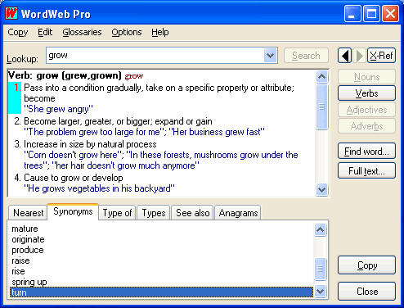
Task: Minimize the WordWeb Pro window
Action: [352, 14]
